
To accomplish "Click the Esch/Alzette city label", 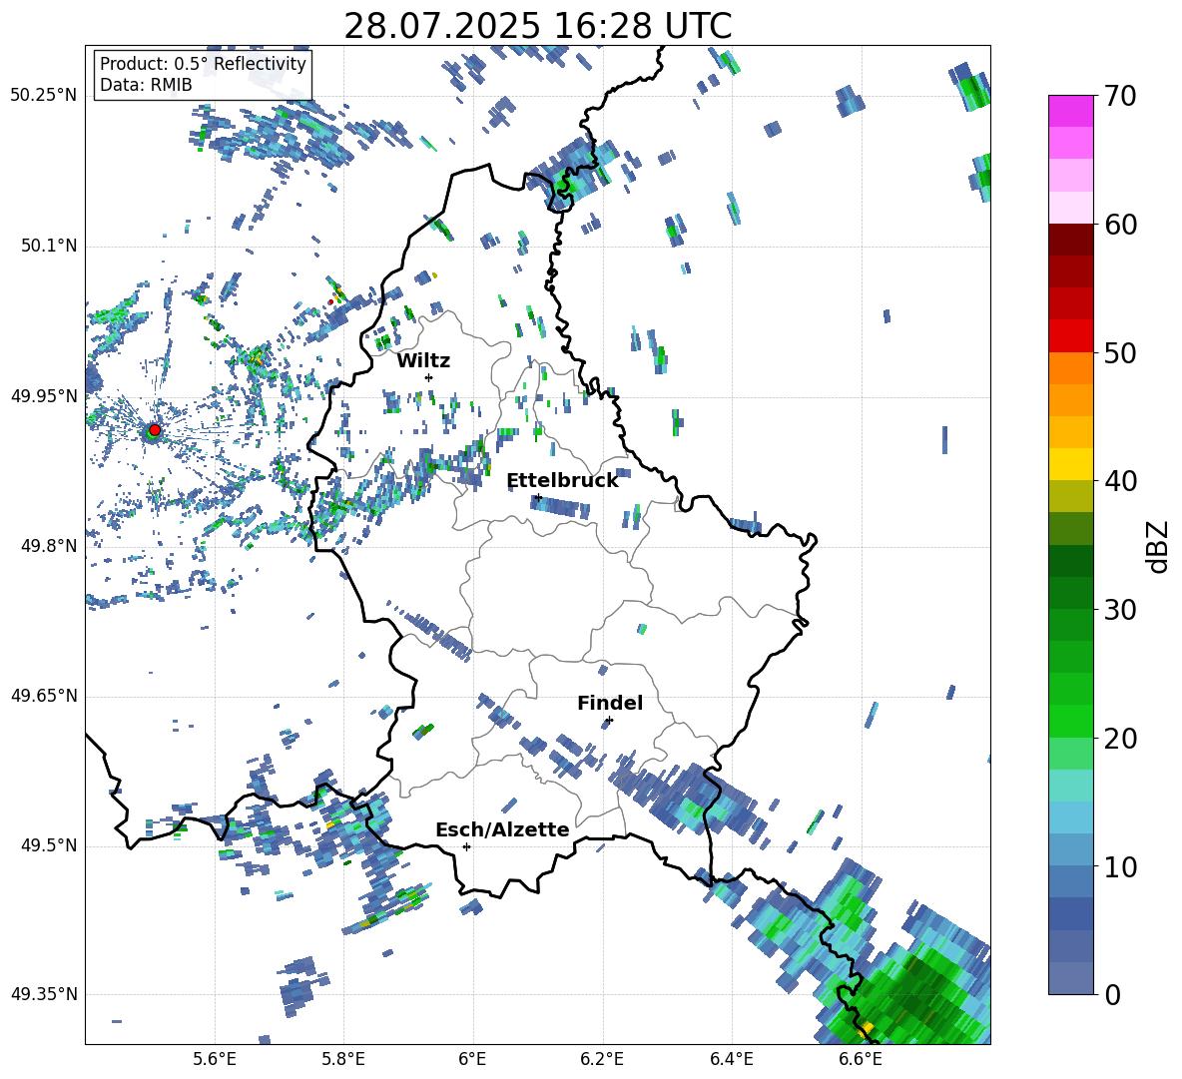I will tap(502, 829).
